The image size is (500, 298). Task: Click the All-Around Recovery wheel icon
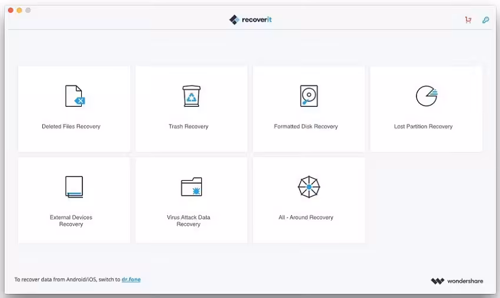(x=308, y=187)
